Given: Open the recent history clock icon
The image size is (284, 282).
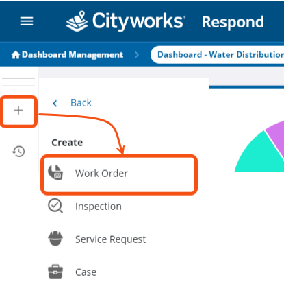Looking at the screenshot, I should coord(18,152).
